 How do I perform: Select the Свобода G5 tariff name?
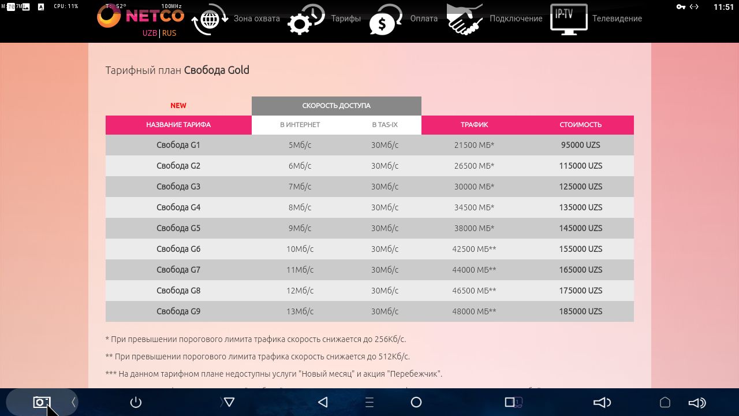178,228
